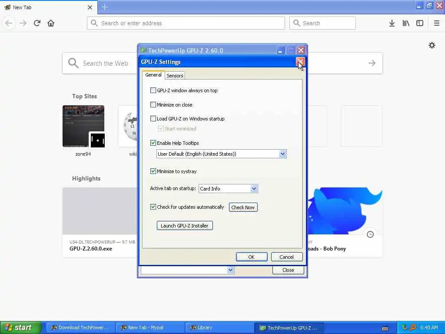Click the search arrow on Search the Web box
Viewport: 445px width, 334px height.
(x=372, y=63)
